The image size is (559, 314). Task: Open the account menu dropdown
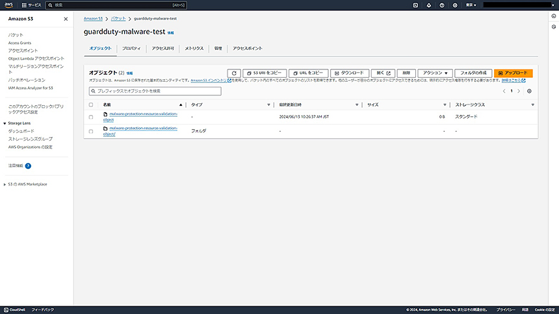click(x=519, y=5)
